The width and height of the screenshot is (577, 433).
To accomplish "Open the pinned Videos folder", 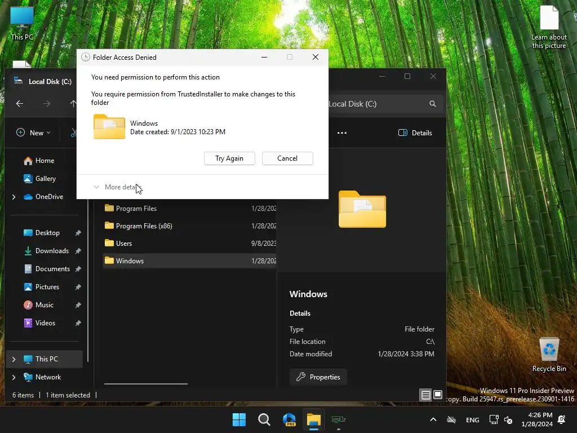I will pyautogui.click(x=39, y=323).
